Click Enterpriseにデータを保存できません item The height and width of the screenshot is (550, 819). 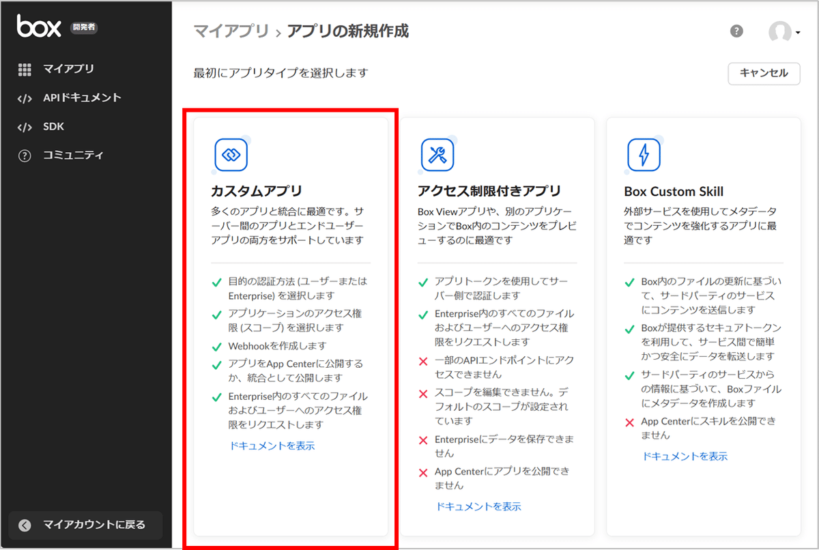pos(504,446)
